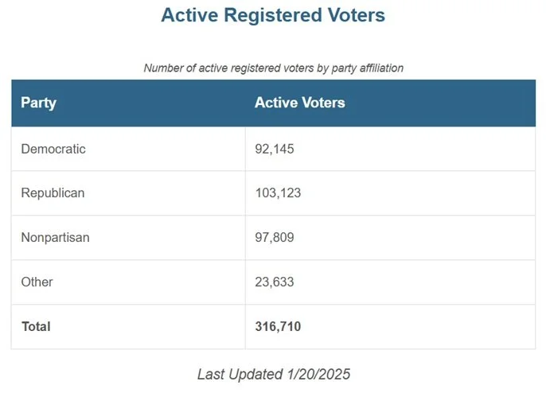Select the table caption about party affiliation
546x401 pixels.
(273, 68)
